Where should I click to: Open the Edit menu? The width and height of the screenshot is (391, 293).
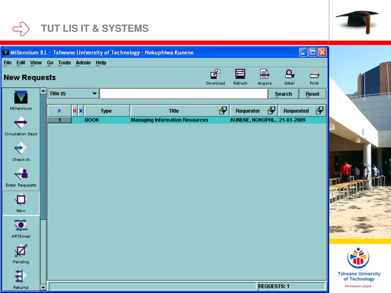click(21, 63)
